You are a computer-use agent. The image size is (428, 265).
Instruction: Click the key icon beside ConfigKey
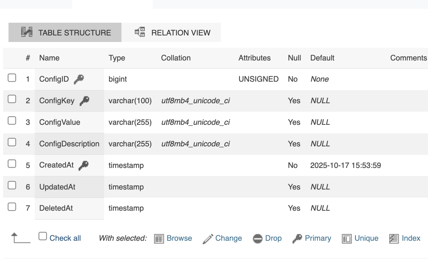(x=84, y=101)
